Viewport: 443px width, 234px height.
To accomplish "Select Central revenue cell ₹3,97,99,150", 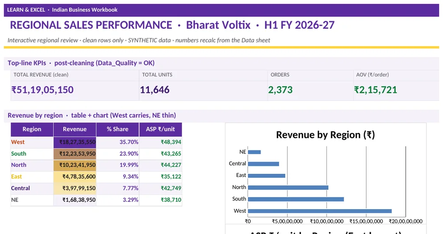I will click(75, 188).
